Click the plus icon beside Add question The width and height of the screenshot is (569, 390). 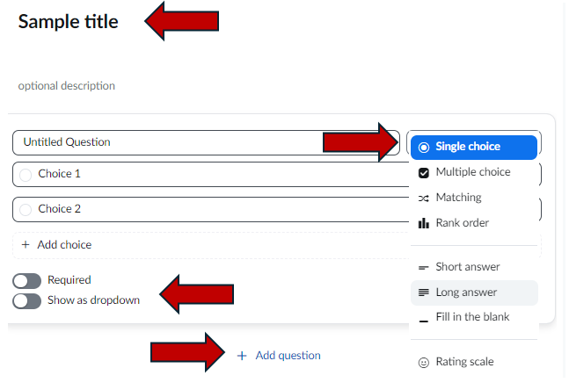tap(242, 356)
